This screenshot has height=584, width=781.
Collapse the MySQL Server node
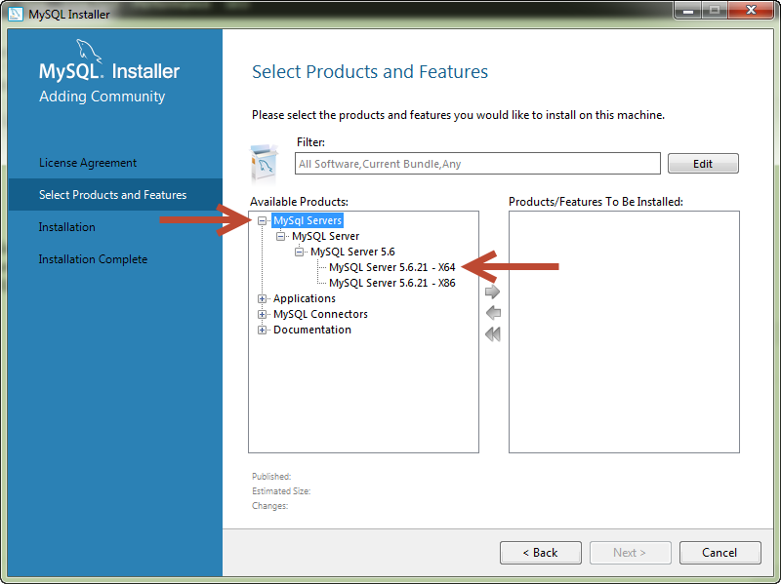[x=280, y=236]
